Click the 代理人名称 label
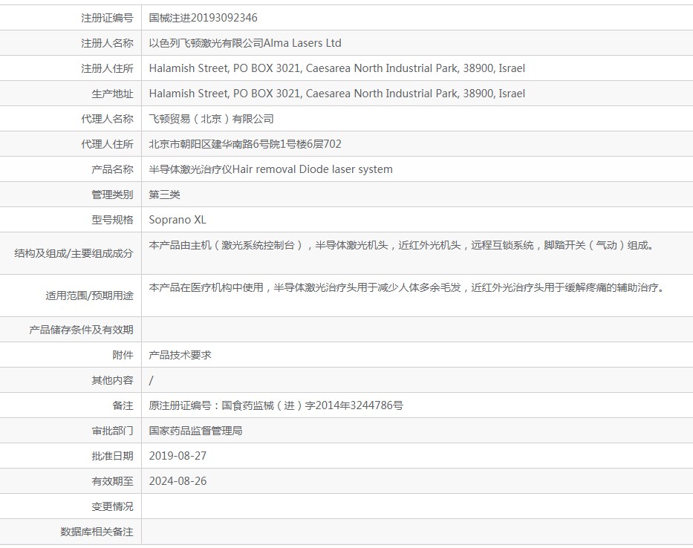Viewport: 693px width, 548px height. [107, 119]
